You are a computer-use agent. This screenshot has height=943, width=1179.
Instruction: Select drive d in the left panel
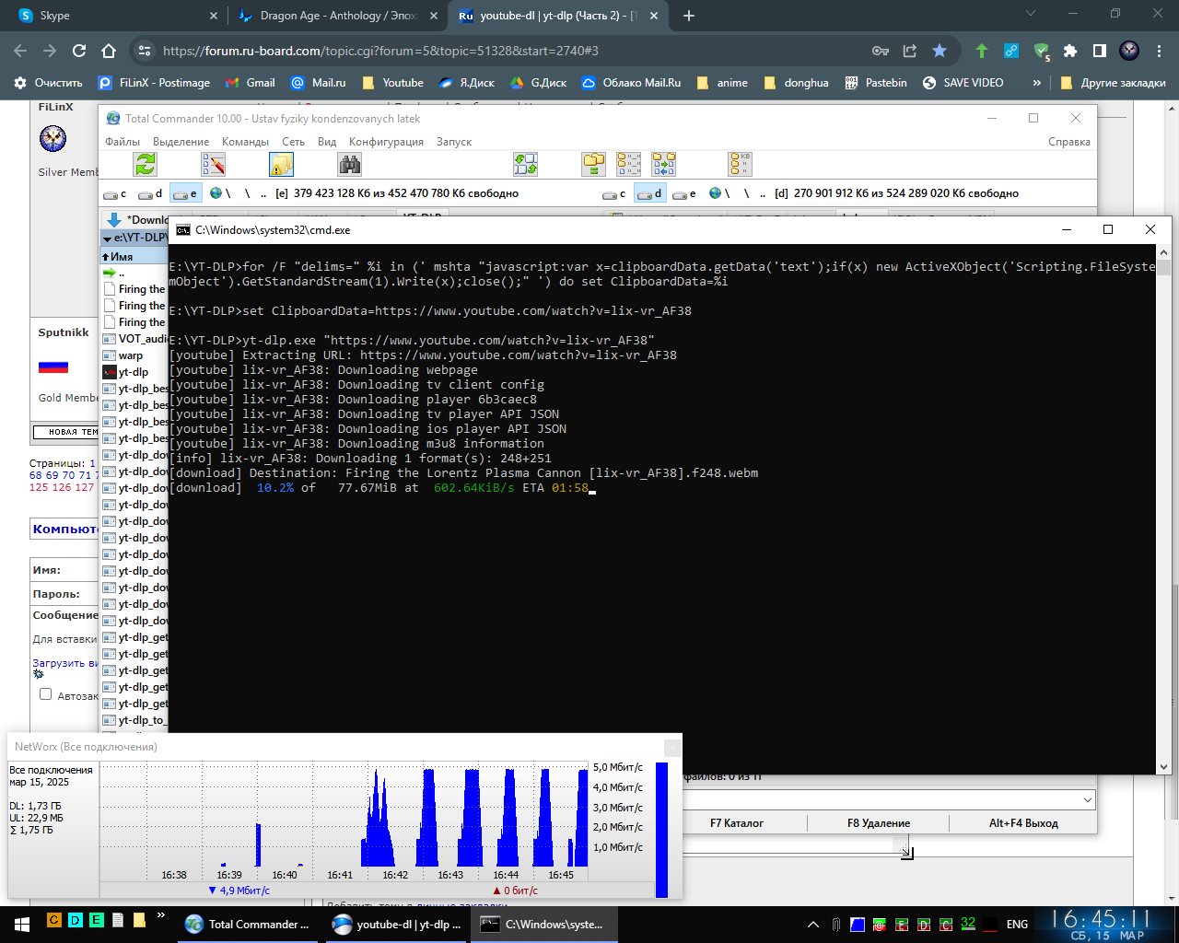coord(150,193)
